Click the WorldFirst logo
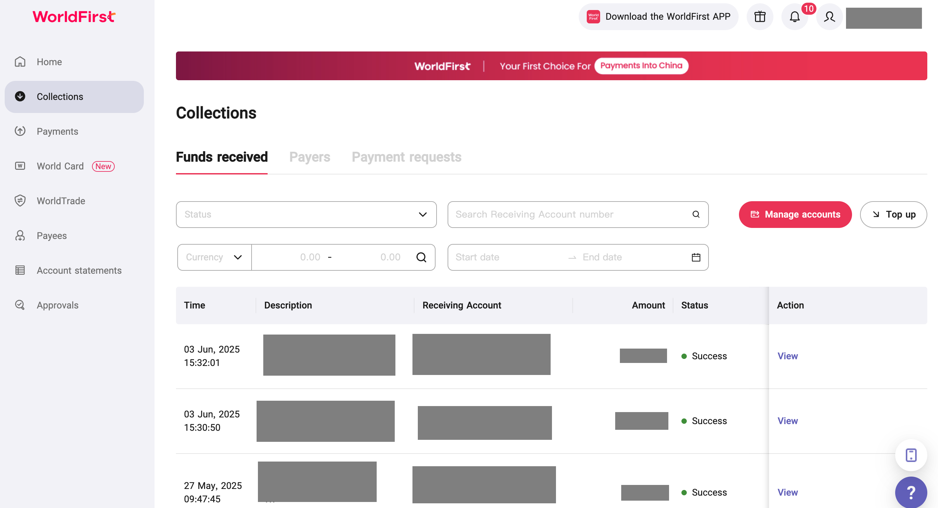Viewport: 938px width, 508px height. tap(74, 16)
